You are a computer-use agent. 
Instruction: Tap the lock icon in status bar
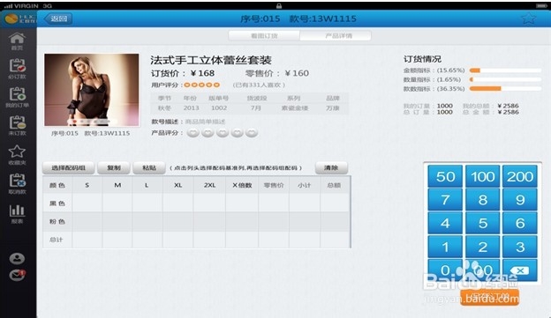pos(279,5)
